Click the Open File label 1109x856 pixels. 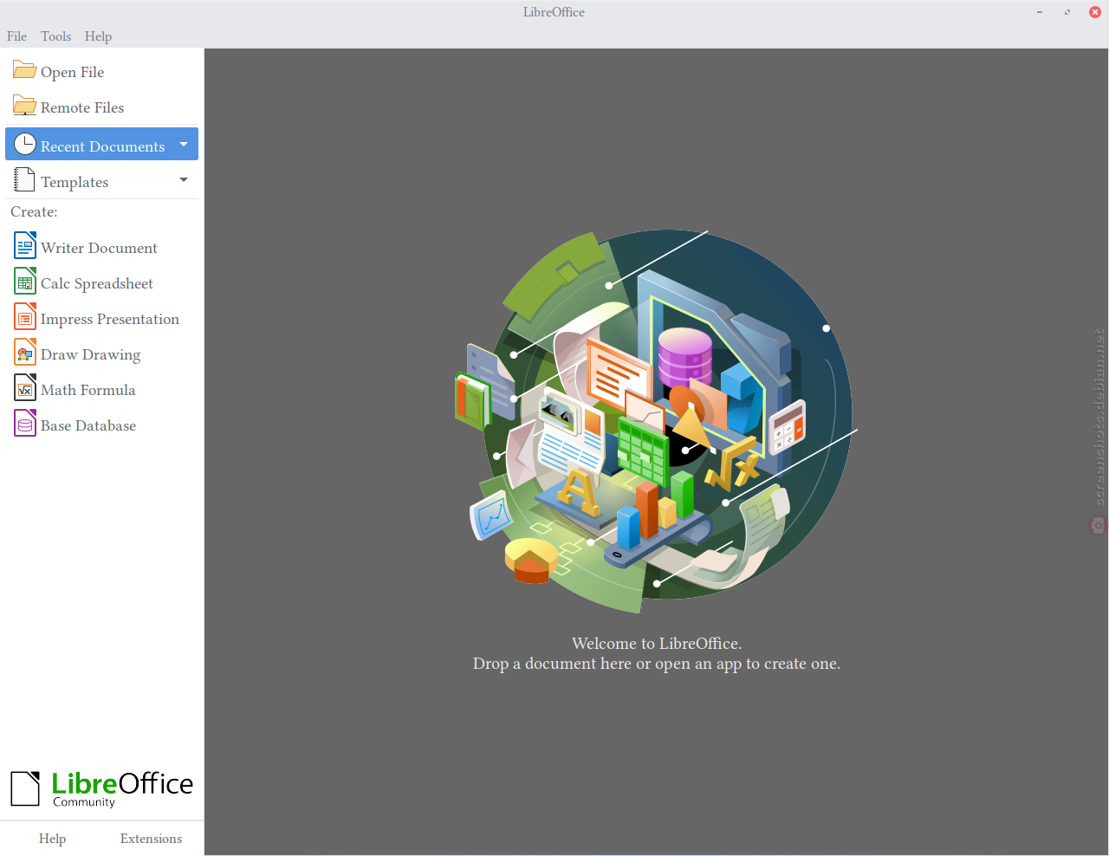coord(72,72)
